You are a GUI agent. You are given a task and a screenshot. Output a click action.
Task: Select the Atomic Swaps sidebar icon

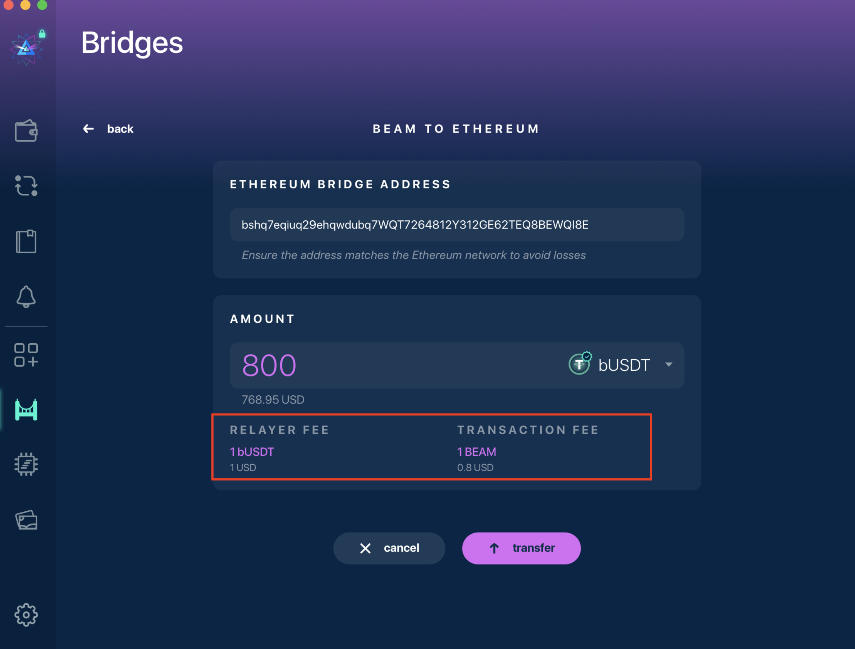tap(26, 186)
